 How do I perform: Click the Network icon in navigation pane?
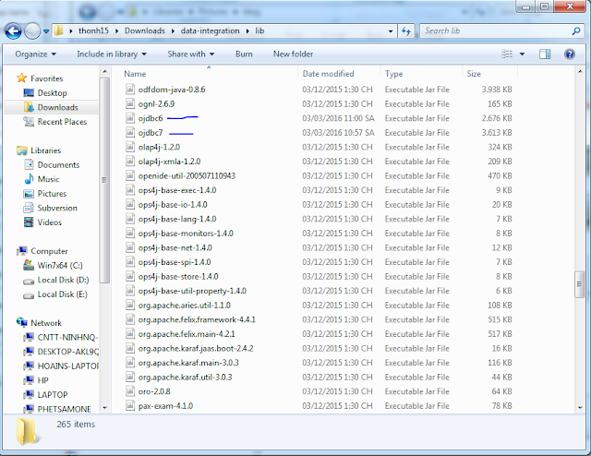click(x=22, y=322)
